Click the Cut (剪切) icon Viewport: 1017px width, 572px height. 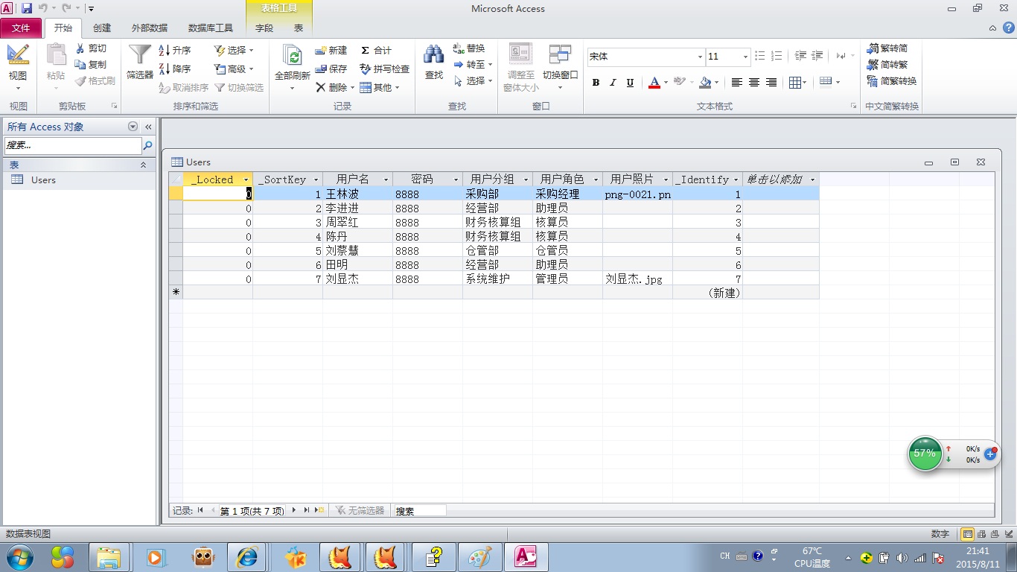pyautogui.click(x=80, y=48)
